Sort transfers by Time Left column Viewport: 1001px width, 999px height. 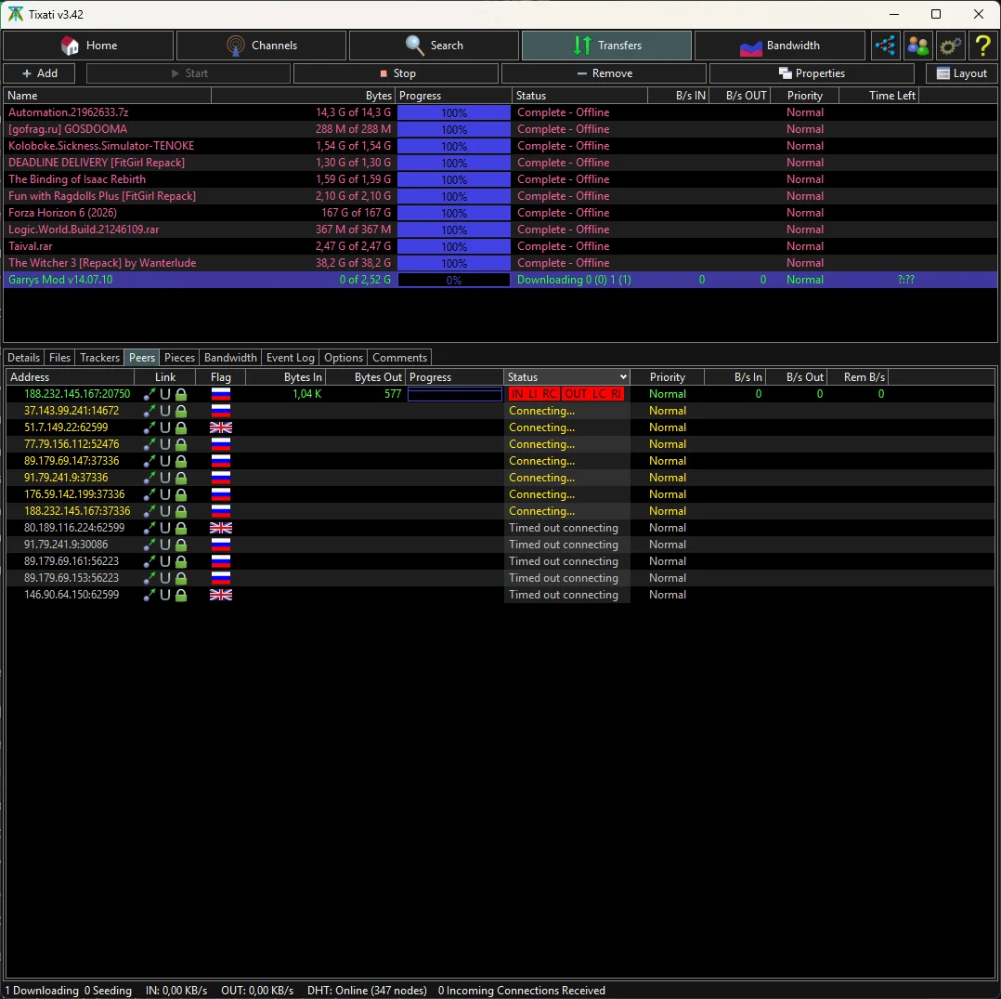pos(878,95)
